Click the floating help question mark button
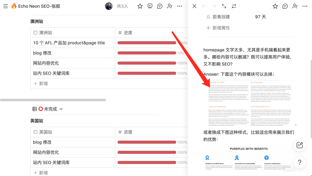312x176 pixels. pos(300,162)
